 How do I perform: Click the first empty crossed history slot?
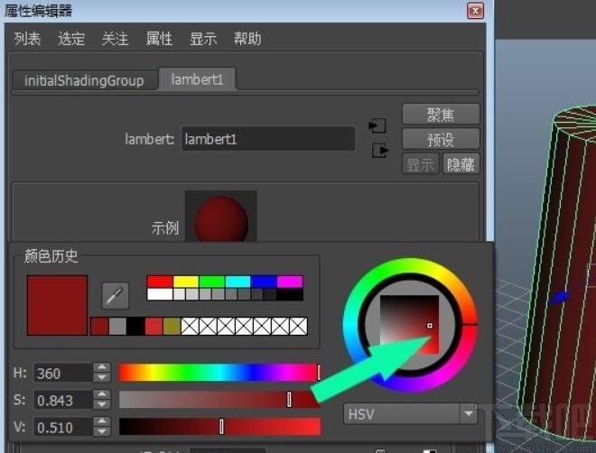(x=190, y=326)
